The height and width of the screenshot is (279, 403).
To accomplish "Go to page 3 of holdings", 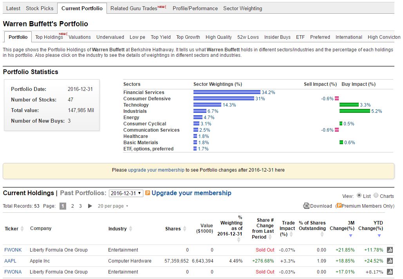I will [x=80, y=206].
